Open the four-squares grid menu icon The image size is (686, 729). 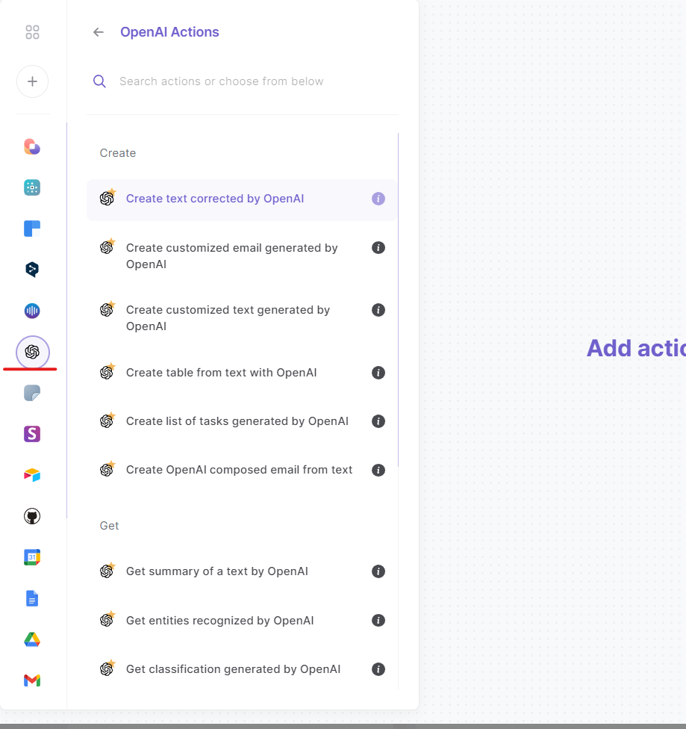pos(32,32)
